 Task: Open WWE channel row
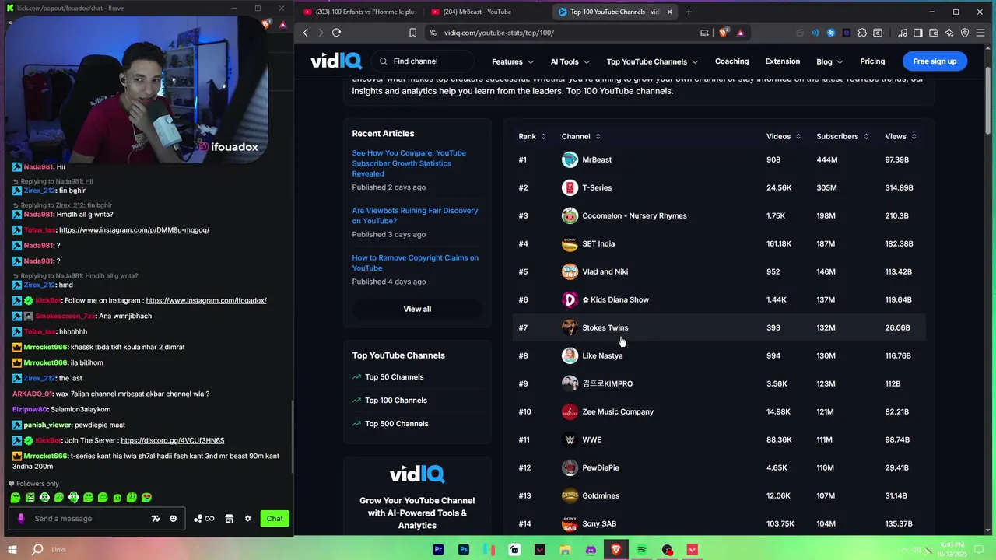click(719, 439)
